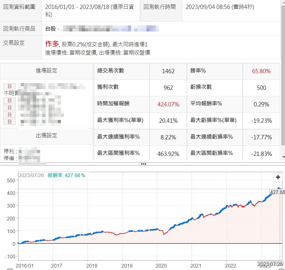Click the 2020 label on the time axis
Viewport: 285px width, 270px height.
(x=161, y=266)
